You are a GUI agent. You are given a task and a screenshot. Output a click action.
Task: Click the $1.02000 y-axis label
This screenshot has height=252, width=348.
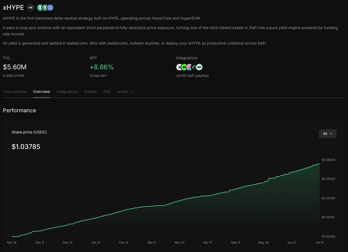(x=329, y=198)
